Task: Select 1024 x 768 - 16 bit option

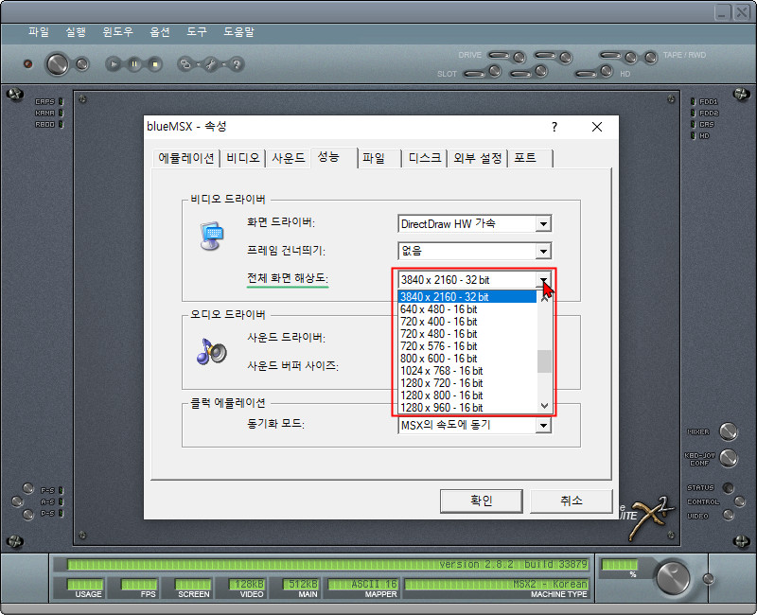Action: pos(467,371)
